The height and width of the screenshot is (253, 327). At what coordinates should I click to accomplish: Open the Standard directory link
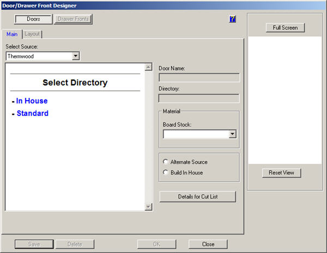32,113
